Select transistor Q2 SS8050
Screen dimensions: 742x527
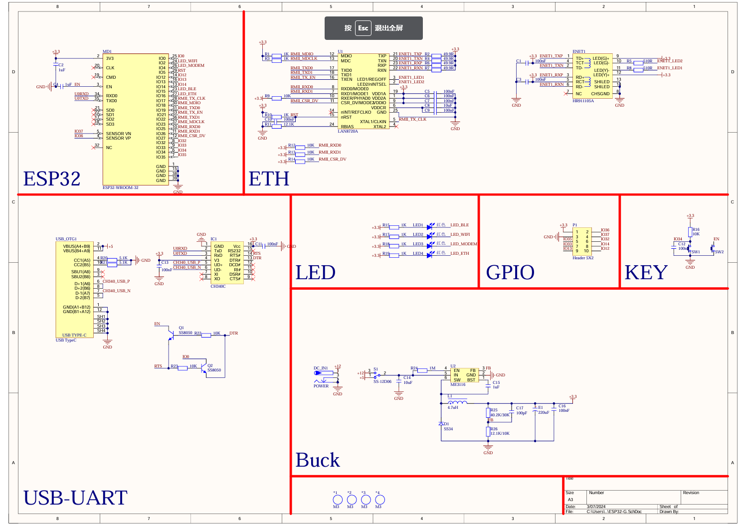(203, 369)
